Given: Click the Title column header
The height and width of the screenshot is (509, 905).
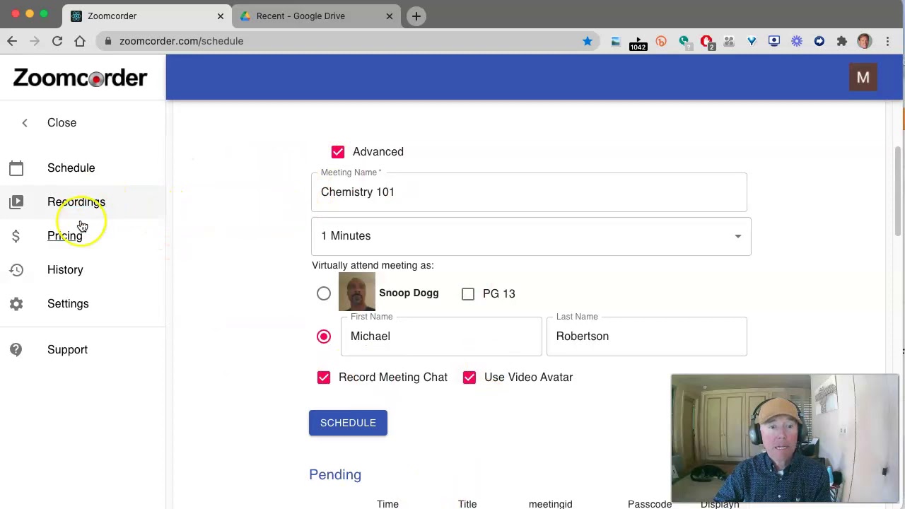Looking at the screenshot, I should pos(467,504).
